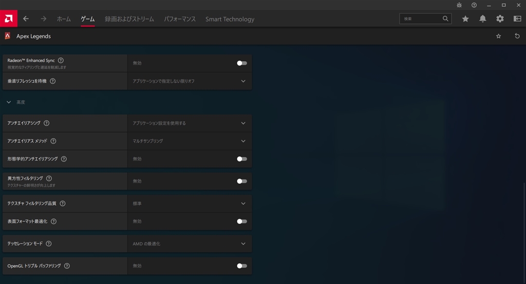
Task: Toggle the sidebar panel icon
Action: coord(517,19)
